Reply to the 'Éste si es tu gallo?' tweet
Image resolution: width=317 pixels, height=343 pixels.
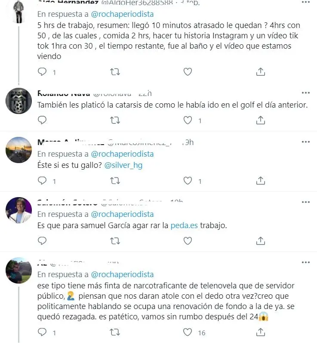coord(42,181)
